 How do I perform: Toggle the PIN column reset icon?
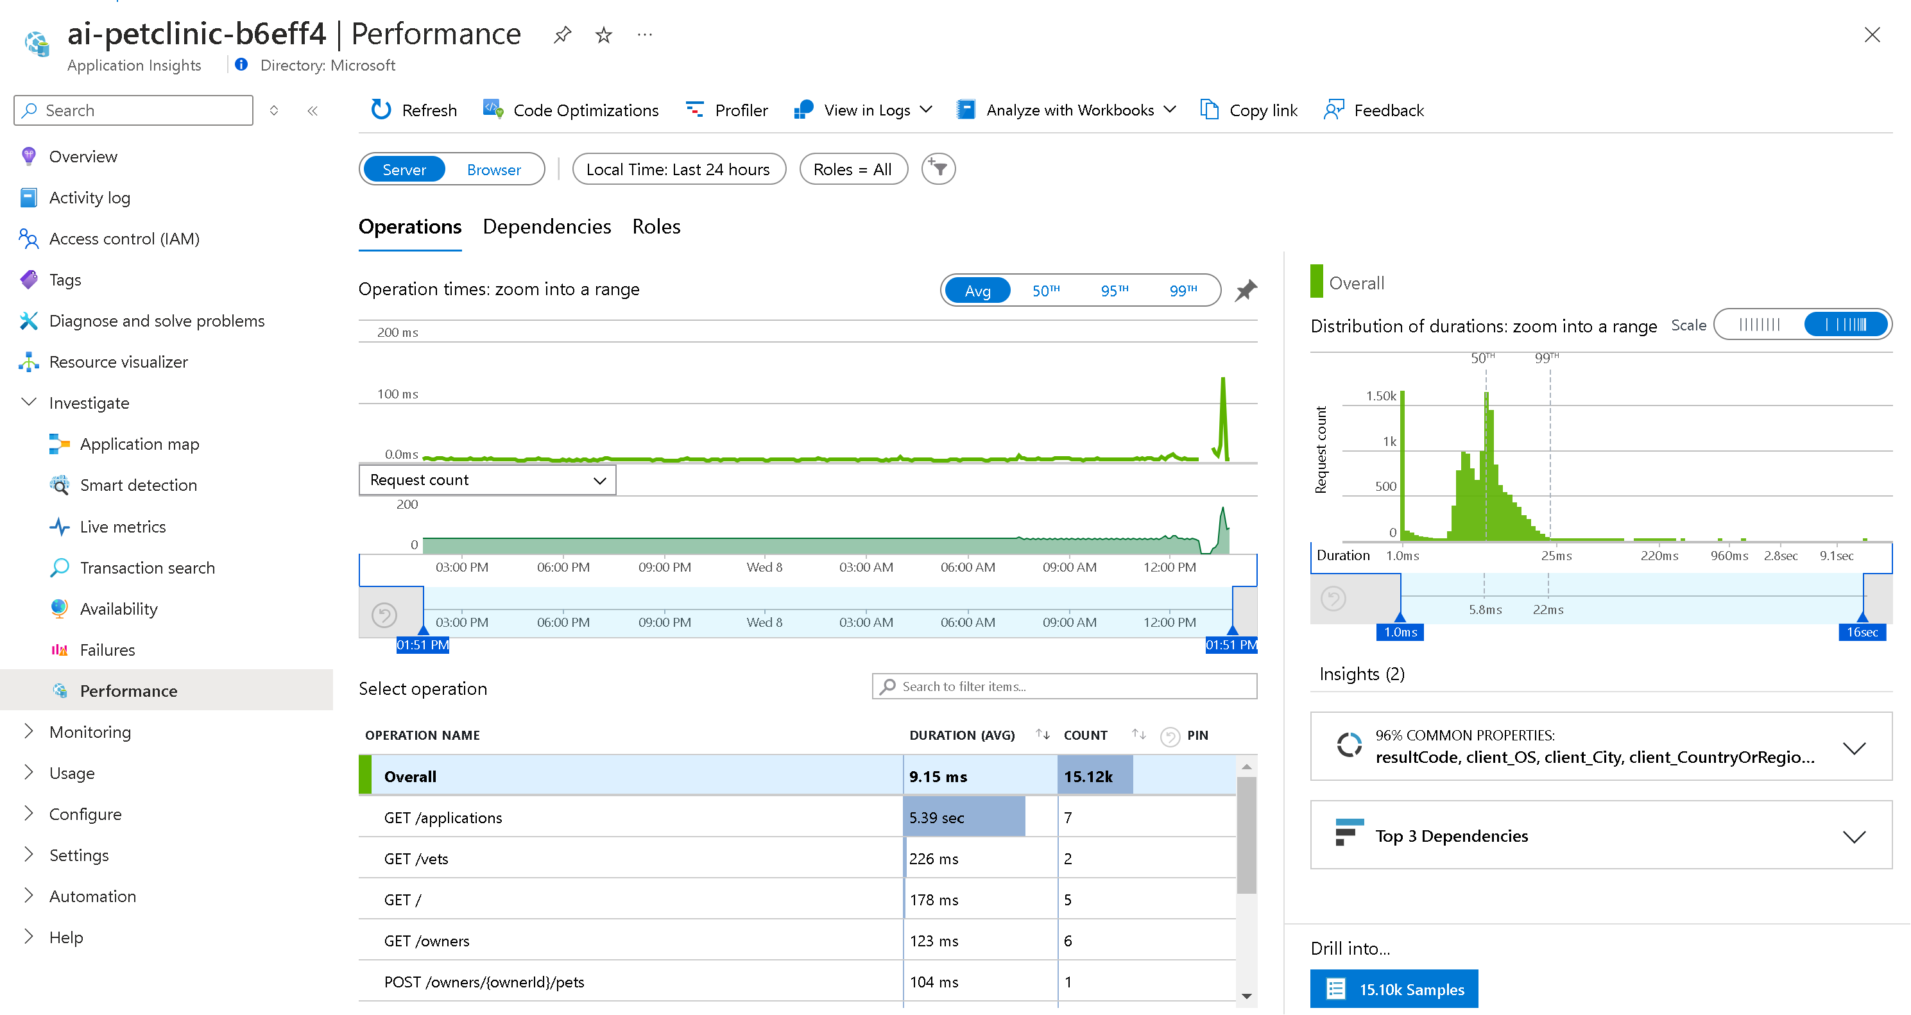pyautogui.click(x=1170, y=736)
